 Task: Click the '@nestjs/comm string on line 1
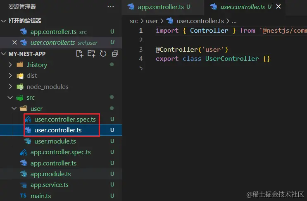[283, 31]
